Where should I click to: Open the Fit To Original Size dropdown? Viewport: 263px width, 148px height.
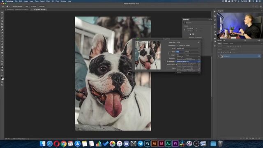click(x=188, y=49)
